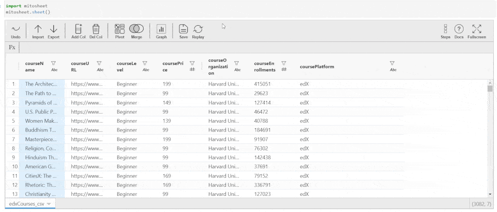The image size is (497, 212).
Task: Click the Replay icon
Action: [x=198, y=29]
